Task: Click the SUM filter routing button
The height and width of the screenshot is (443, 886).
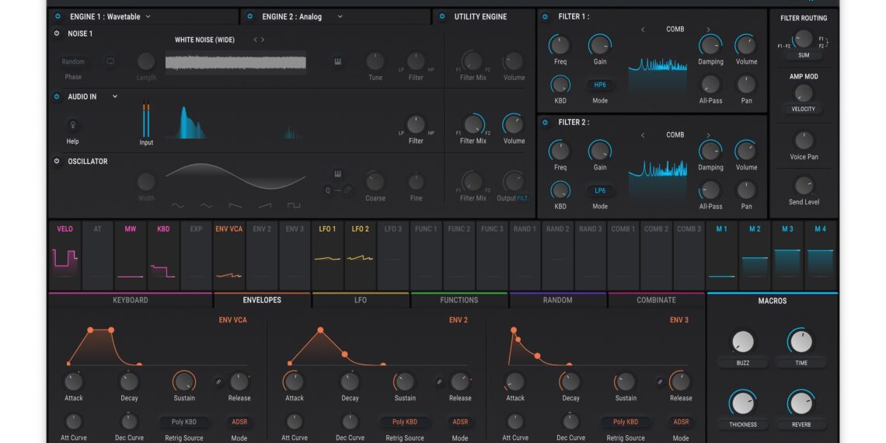Action: coord(803,55)
